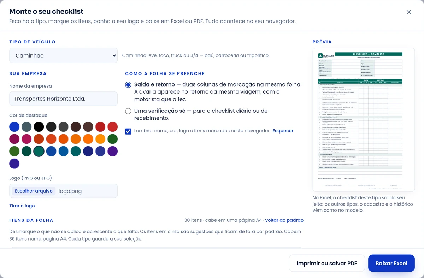Image resolution: width=424 pixels, height=278 pixels.
Task: Edit the Transportes Horizonte Ltda. company name field
Action: pos(63,99)
